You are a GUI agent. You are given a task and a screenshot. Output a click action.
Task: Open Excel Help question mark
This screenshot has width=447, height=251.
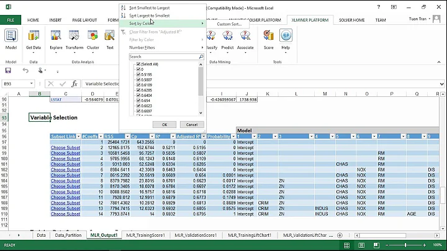click(379, 7)
